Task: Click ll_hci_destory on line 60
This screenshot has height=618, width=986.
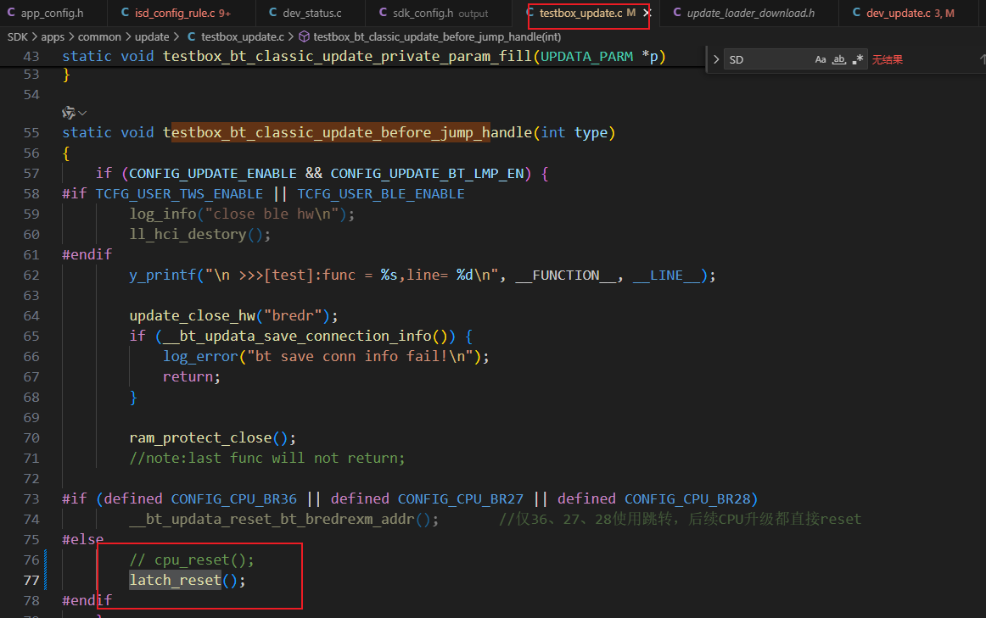Action: tap(188, 234)
